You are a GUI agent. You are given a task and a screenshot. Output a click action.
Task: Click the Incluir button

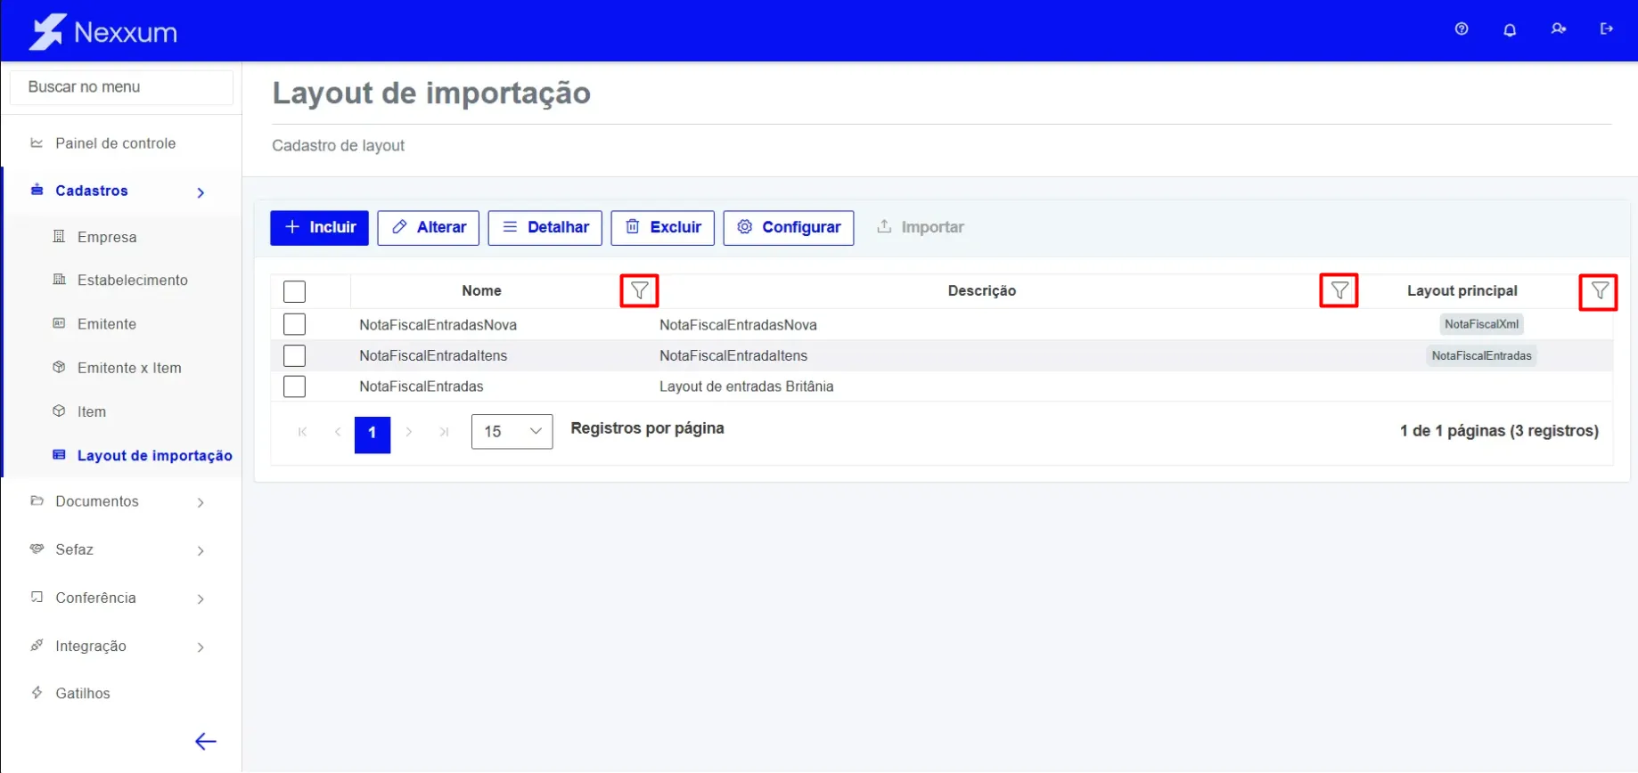pyautogui.click(x=319, y=227)
